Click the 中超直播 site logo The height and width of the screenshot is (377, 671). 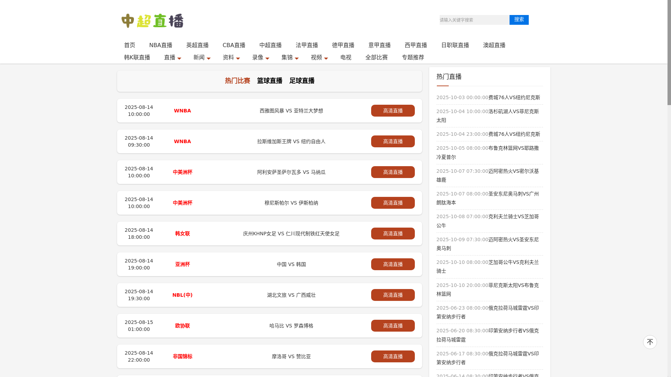coord(152,21)
